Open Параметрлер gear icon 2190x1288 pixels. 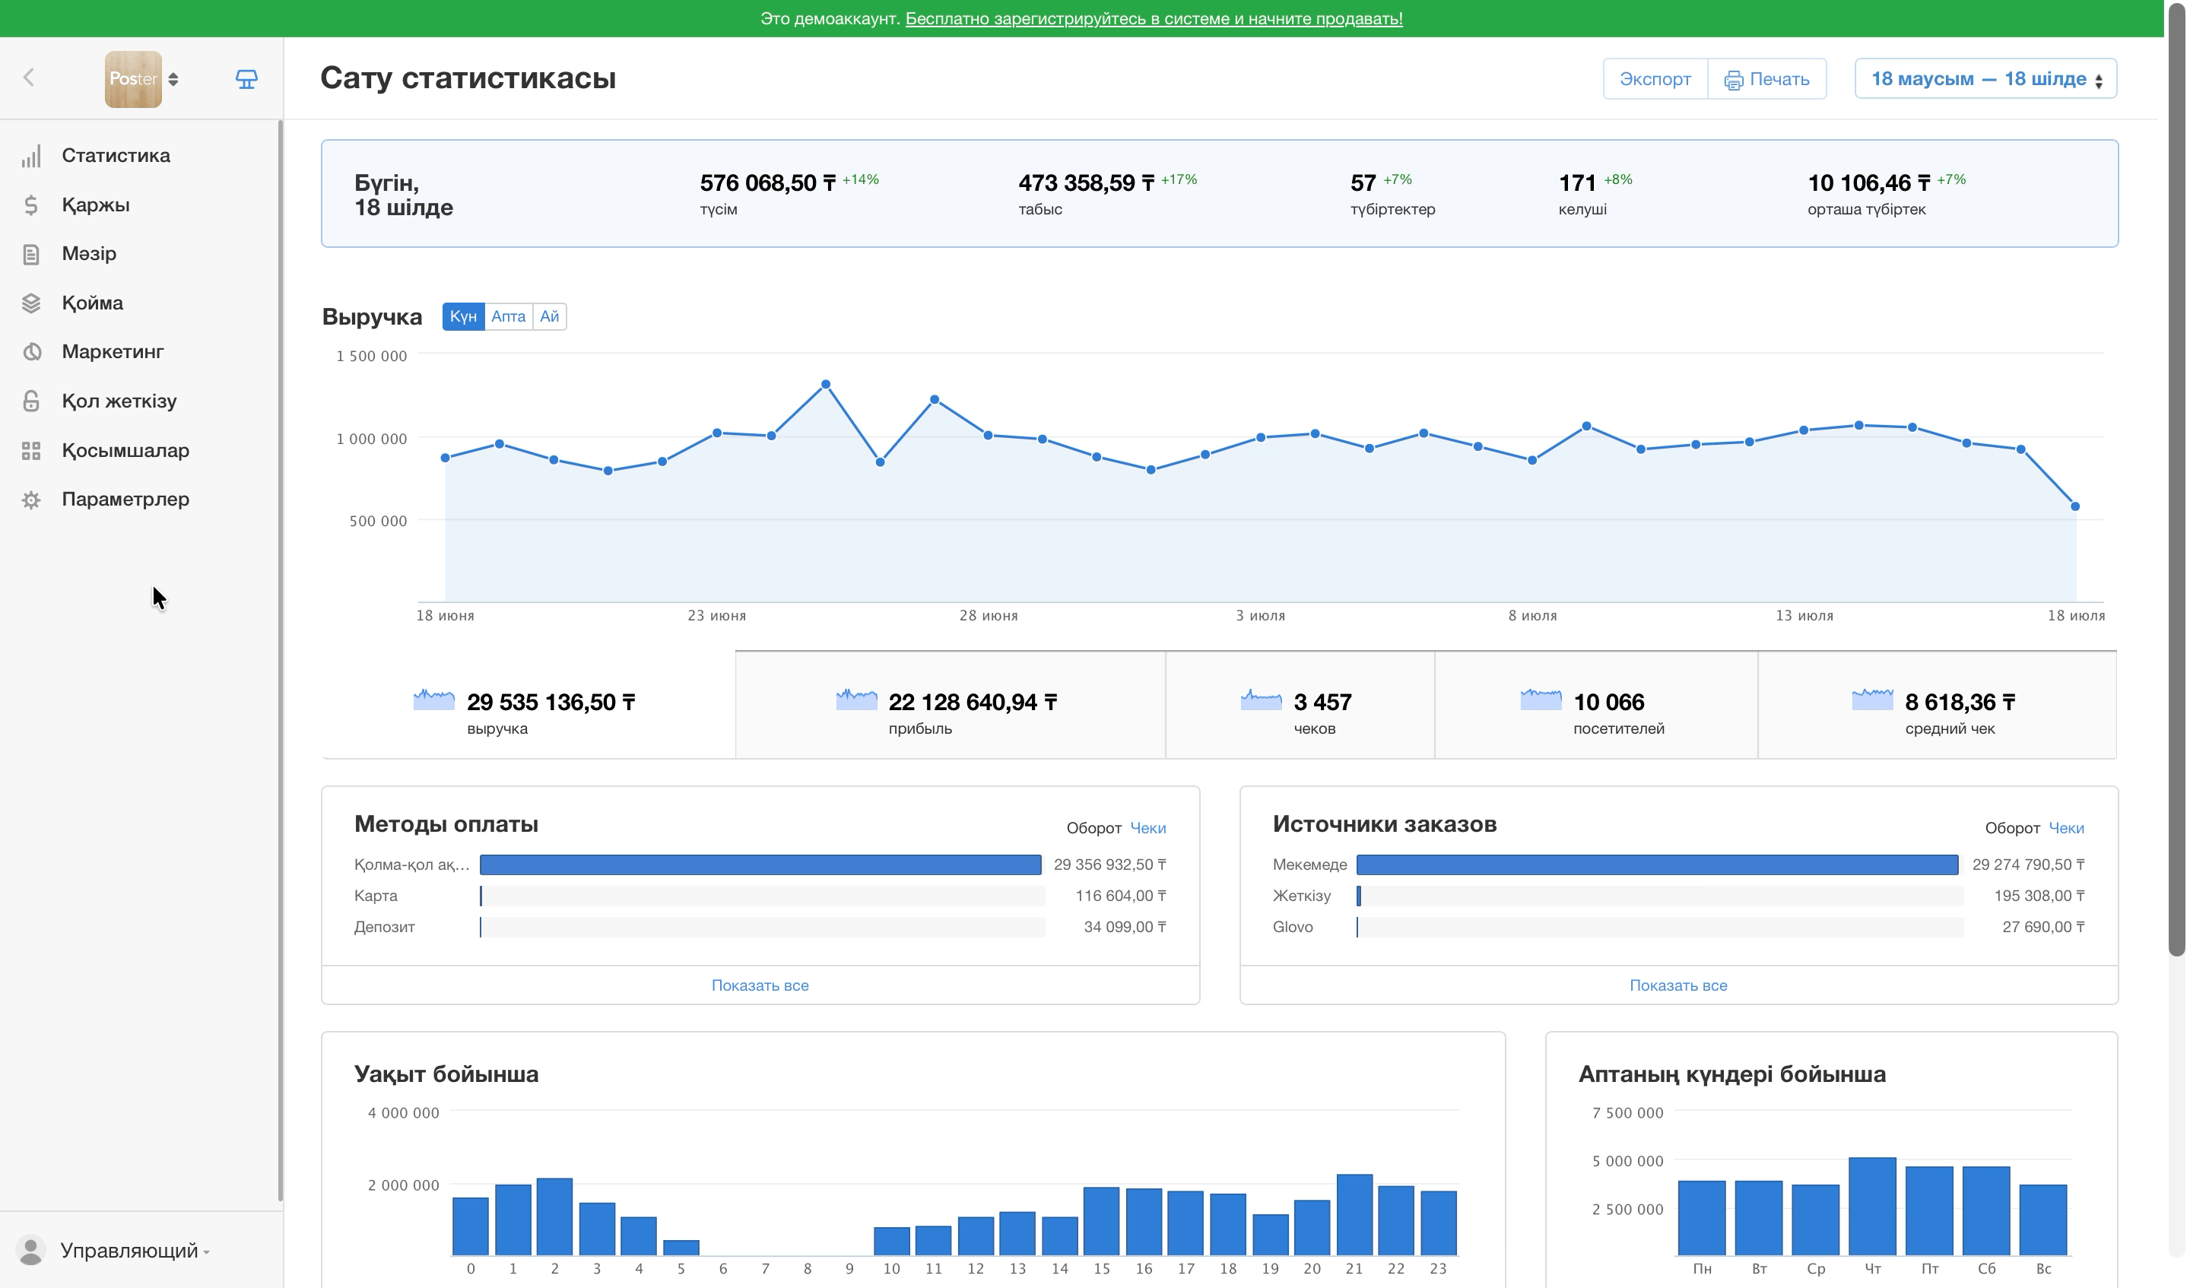click(31, 500)
